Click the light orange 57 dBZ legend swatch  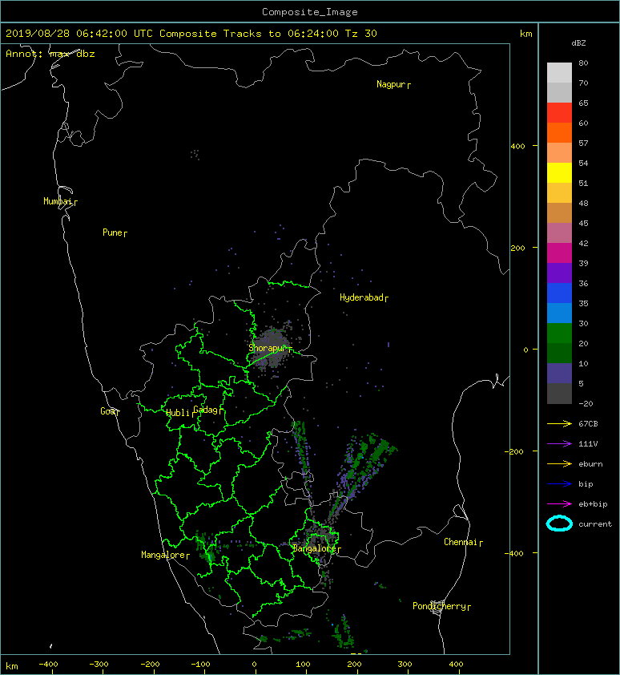[559, 152]
